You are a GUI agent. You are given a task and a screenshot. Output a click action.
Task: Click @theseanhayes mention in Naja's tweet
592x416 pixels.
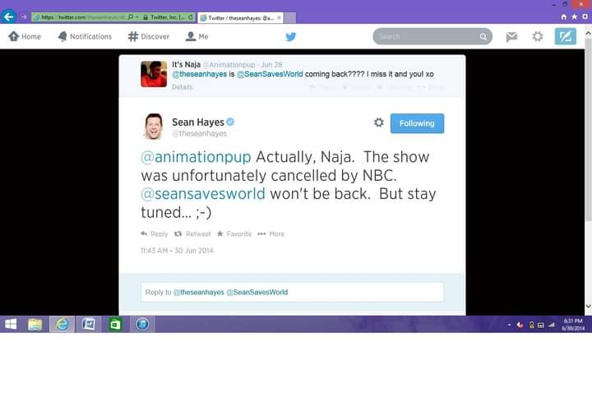(x=199, y=74)
